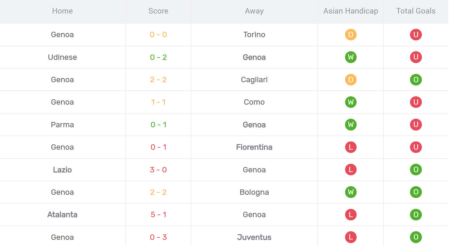Click the over badge in the Juventus row

click(x=416, y=237)
